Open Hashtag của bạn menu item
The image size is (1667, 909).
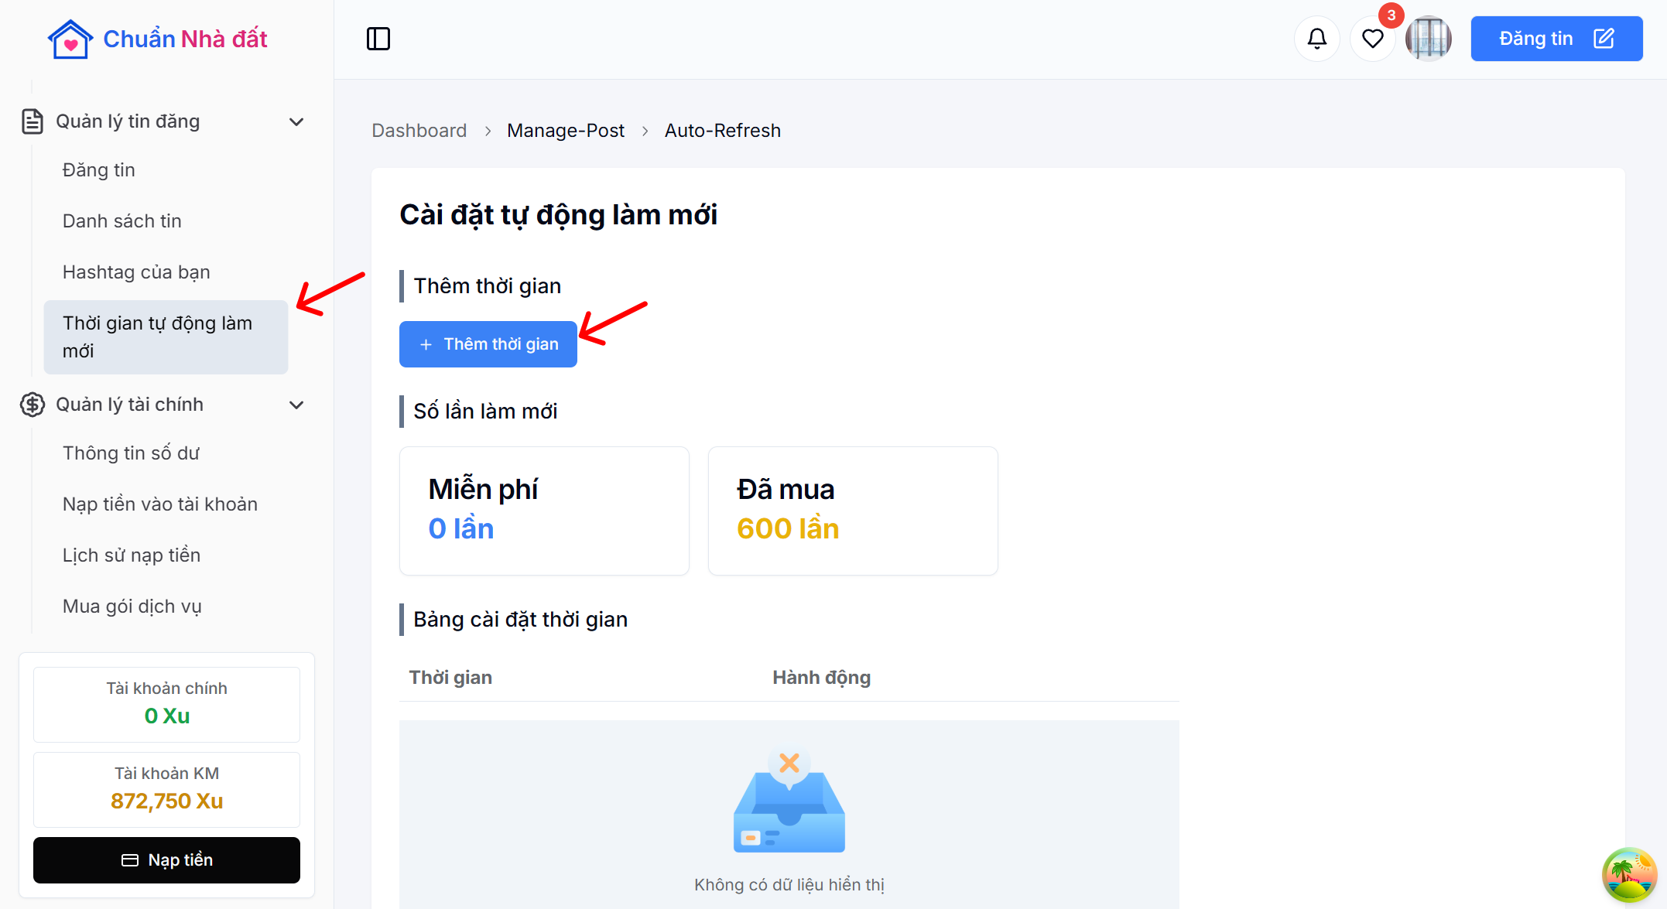point(136,272)
